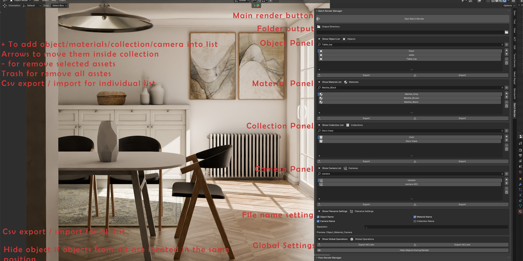Screen dimensions: 523x261
Task: Remove selected material with minus icon
Action: tap(506, 102)
